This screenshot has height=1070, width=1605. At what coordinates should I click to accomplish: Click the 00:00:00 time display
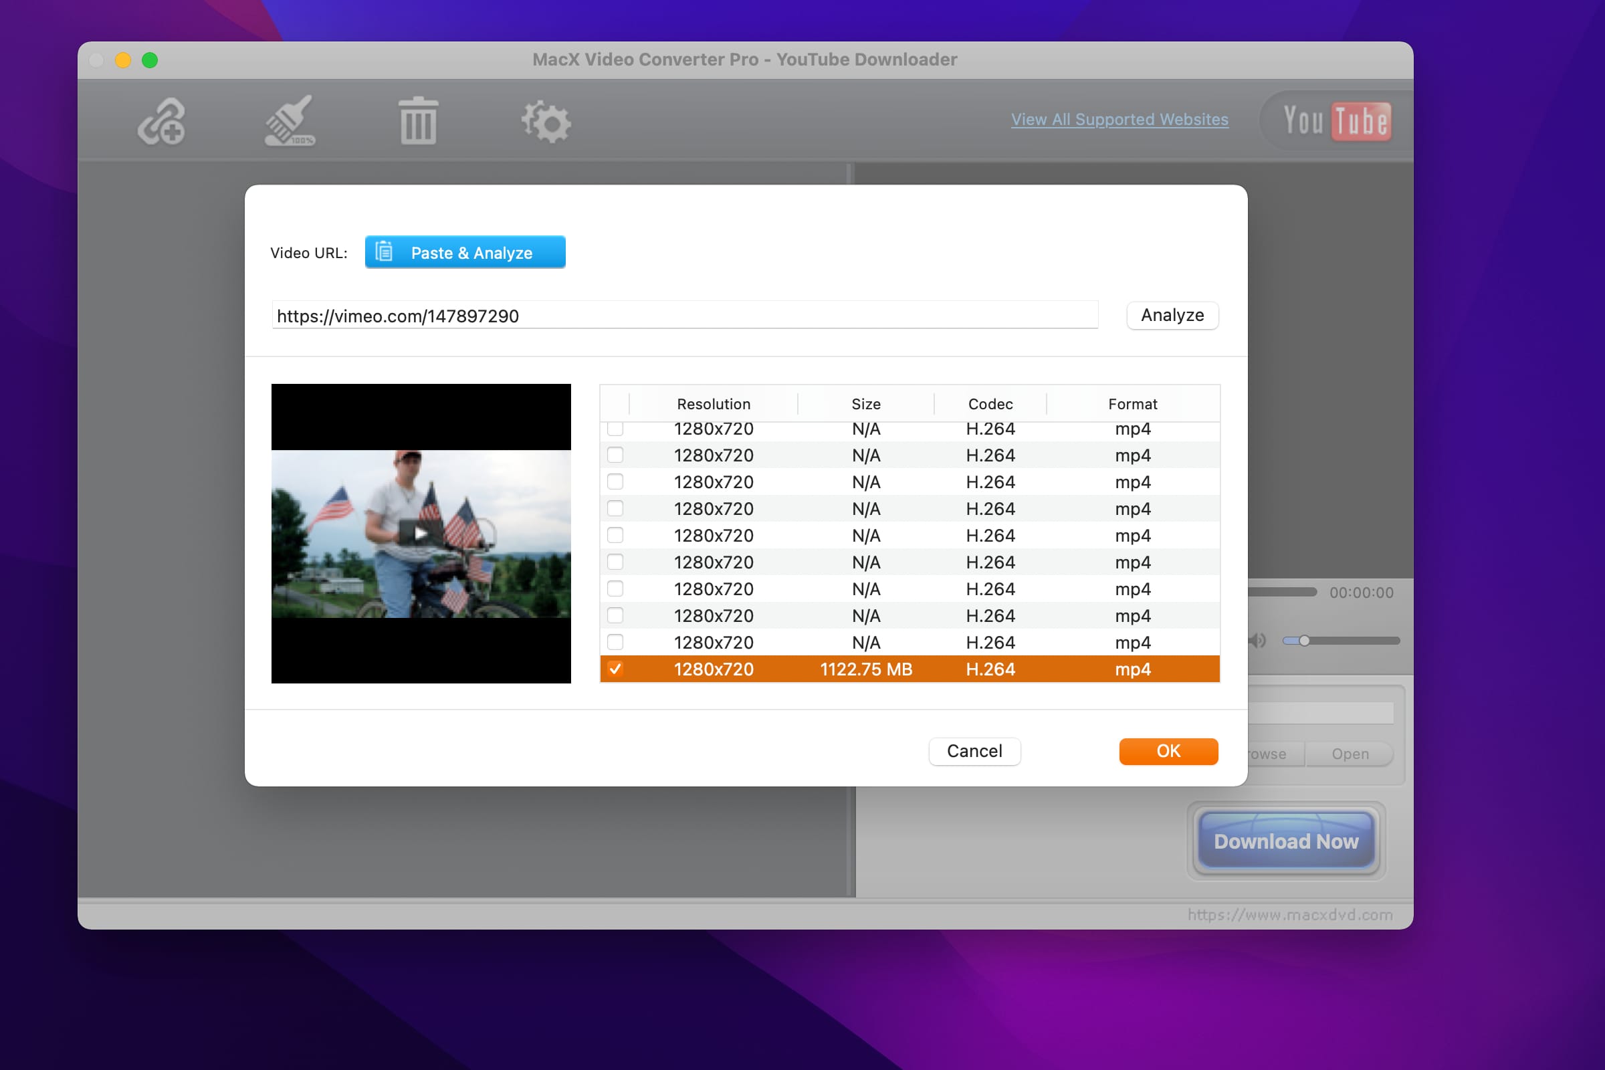[x=1361, y=593]
